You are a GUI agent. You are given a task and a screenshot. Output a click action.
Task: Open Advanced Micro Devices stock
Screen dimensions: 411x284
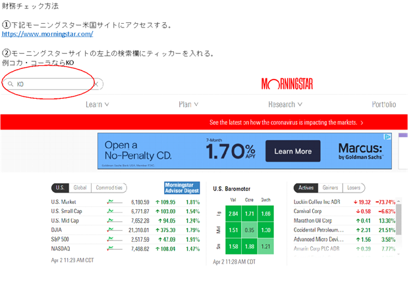(319, 239)
